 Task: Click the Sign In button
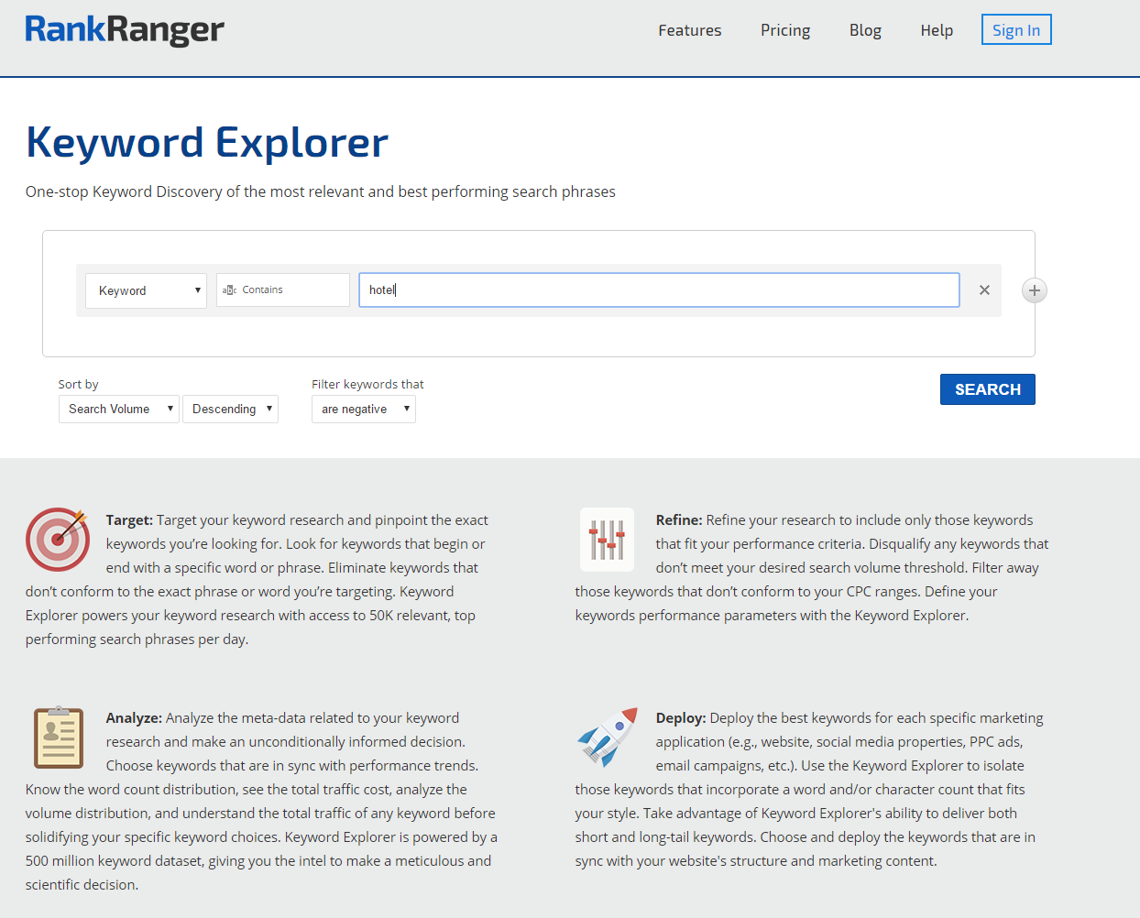[x=1016, y=30]
